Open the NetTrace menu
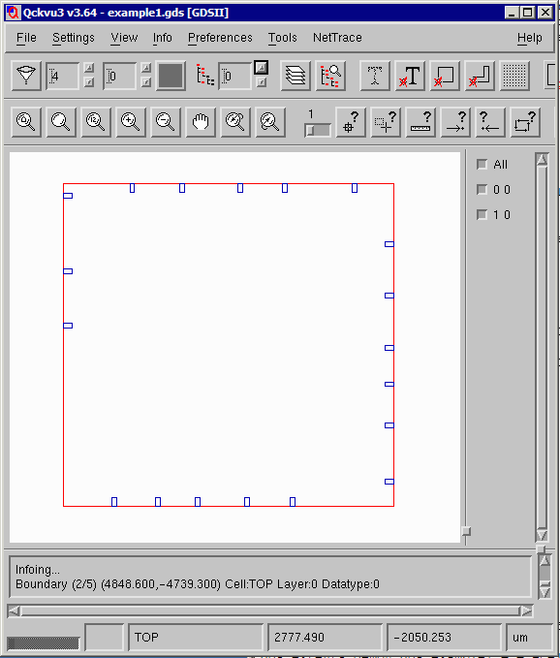Screen dimensions: 560x658 [x=337, y=38]
